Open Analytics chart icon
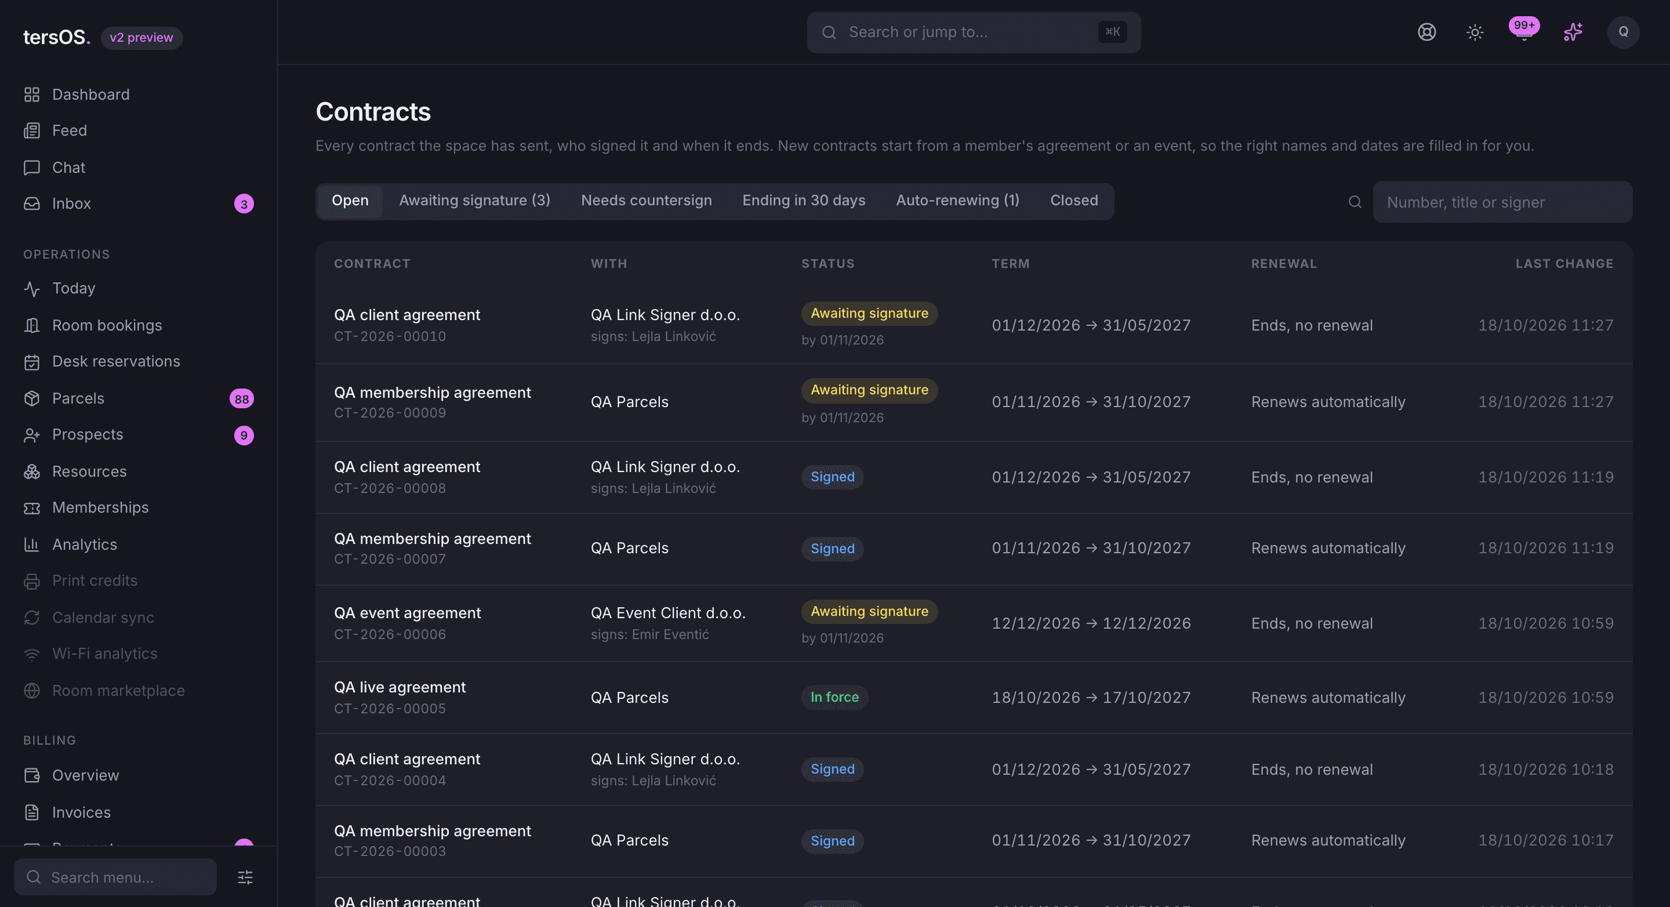 pyautogui.click(x=32, y=545)
